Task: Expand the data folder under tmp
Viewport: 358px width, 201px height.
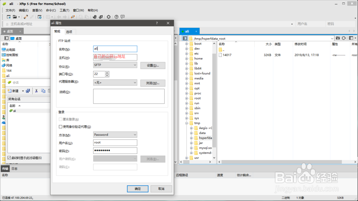Action: point(191,133)
